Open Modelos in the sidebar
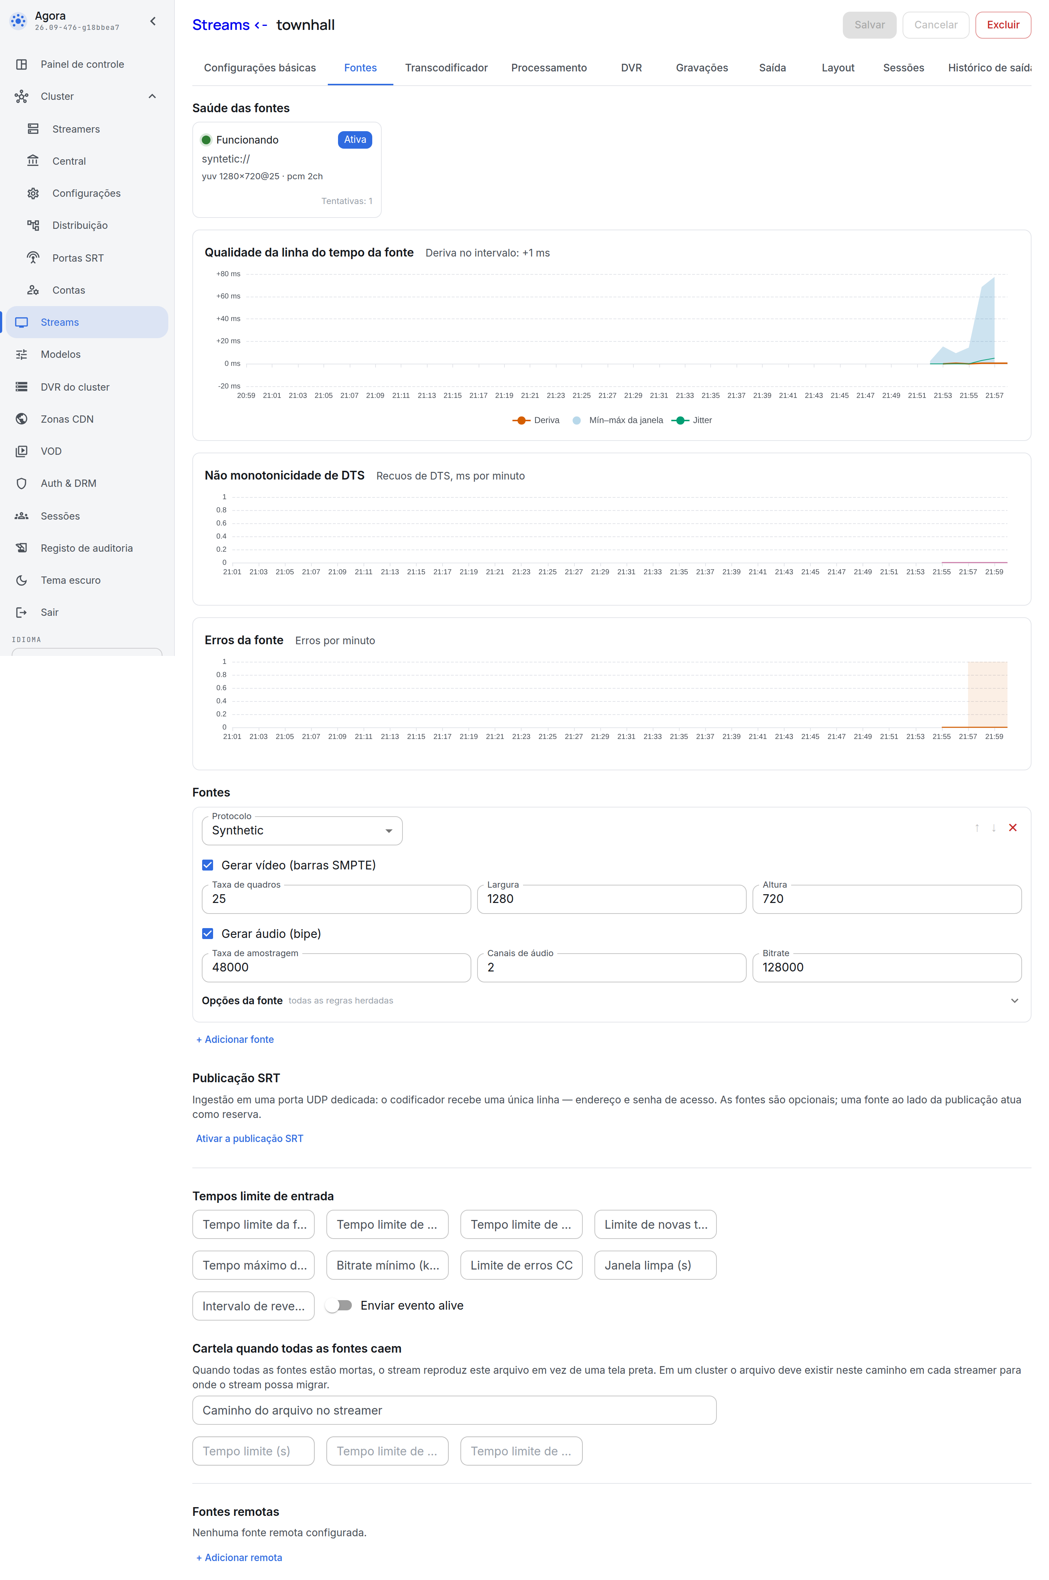Image resolution: width=1049 pixels, height=1580 pixels. [87, 355]
